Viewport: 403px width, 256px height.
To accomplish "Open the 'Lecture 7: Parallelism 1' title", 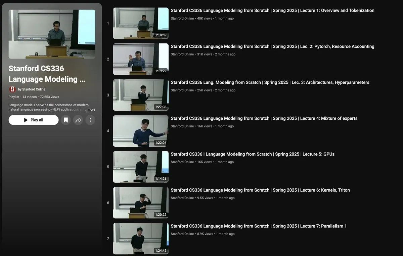I will click(259, 226).
